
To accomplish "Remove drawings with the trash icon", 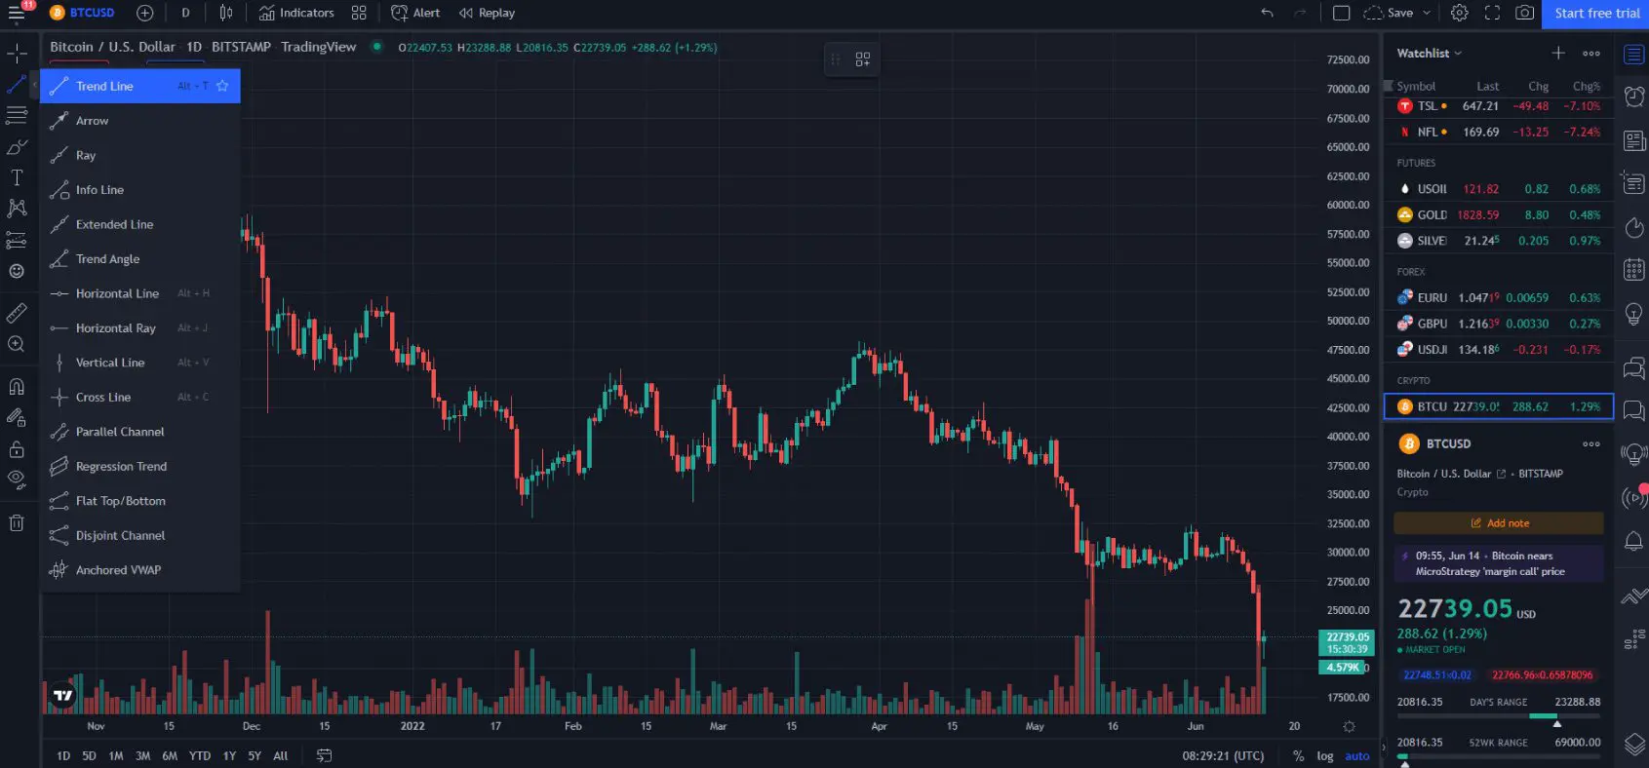I will click(x=17, y=523).
